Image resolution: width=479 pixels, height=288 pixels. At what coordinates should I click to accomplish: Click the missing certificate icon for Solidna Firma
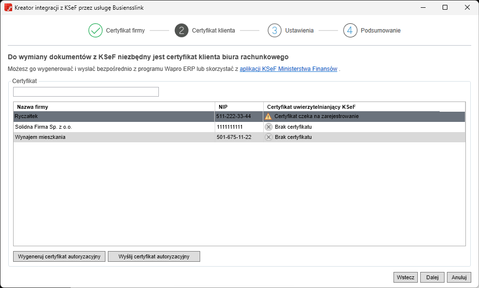click(x=268, y=127)
